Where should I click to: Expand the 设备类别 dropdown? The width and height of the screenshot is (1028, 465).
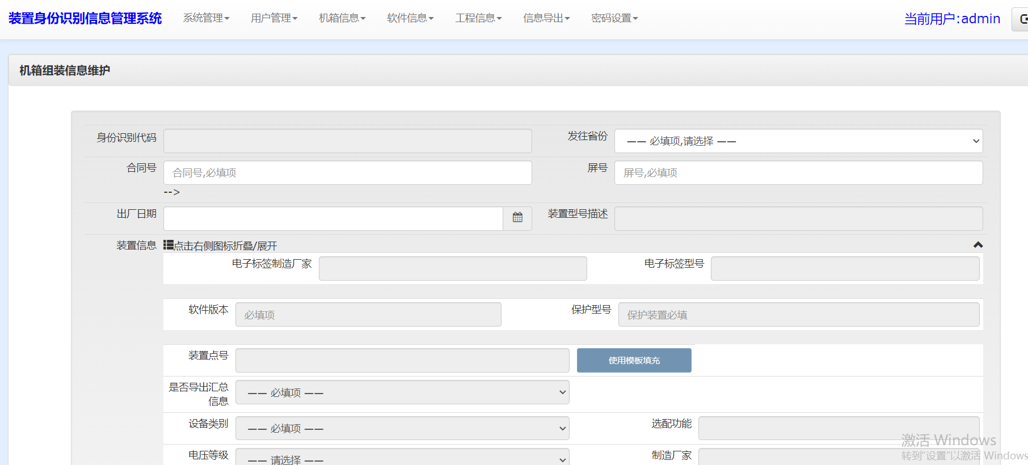click(x=402, y=428)
